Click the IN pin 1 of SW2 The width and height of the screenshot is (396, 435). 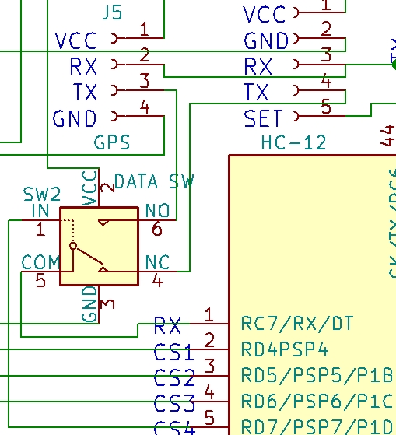tap(40, 220)
